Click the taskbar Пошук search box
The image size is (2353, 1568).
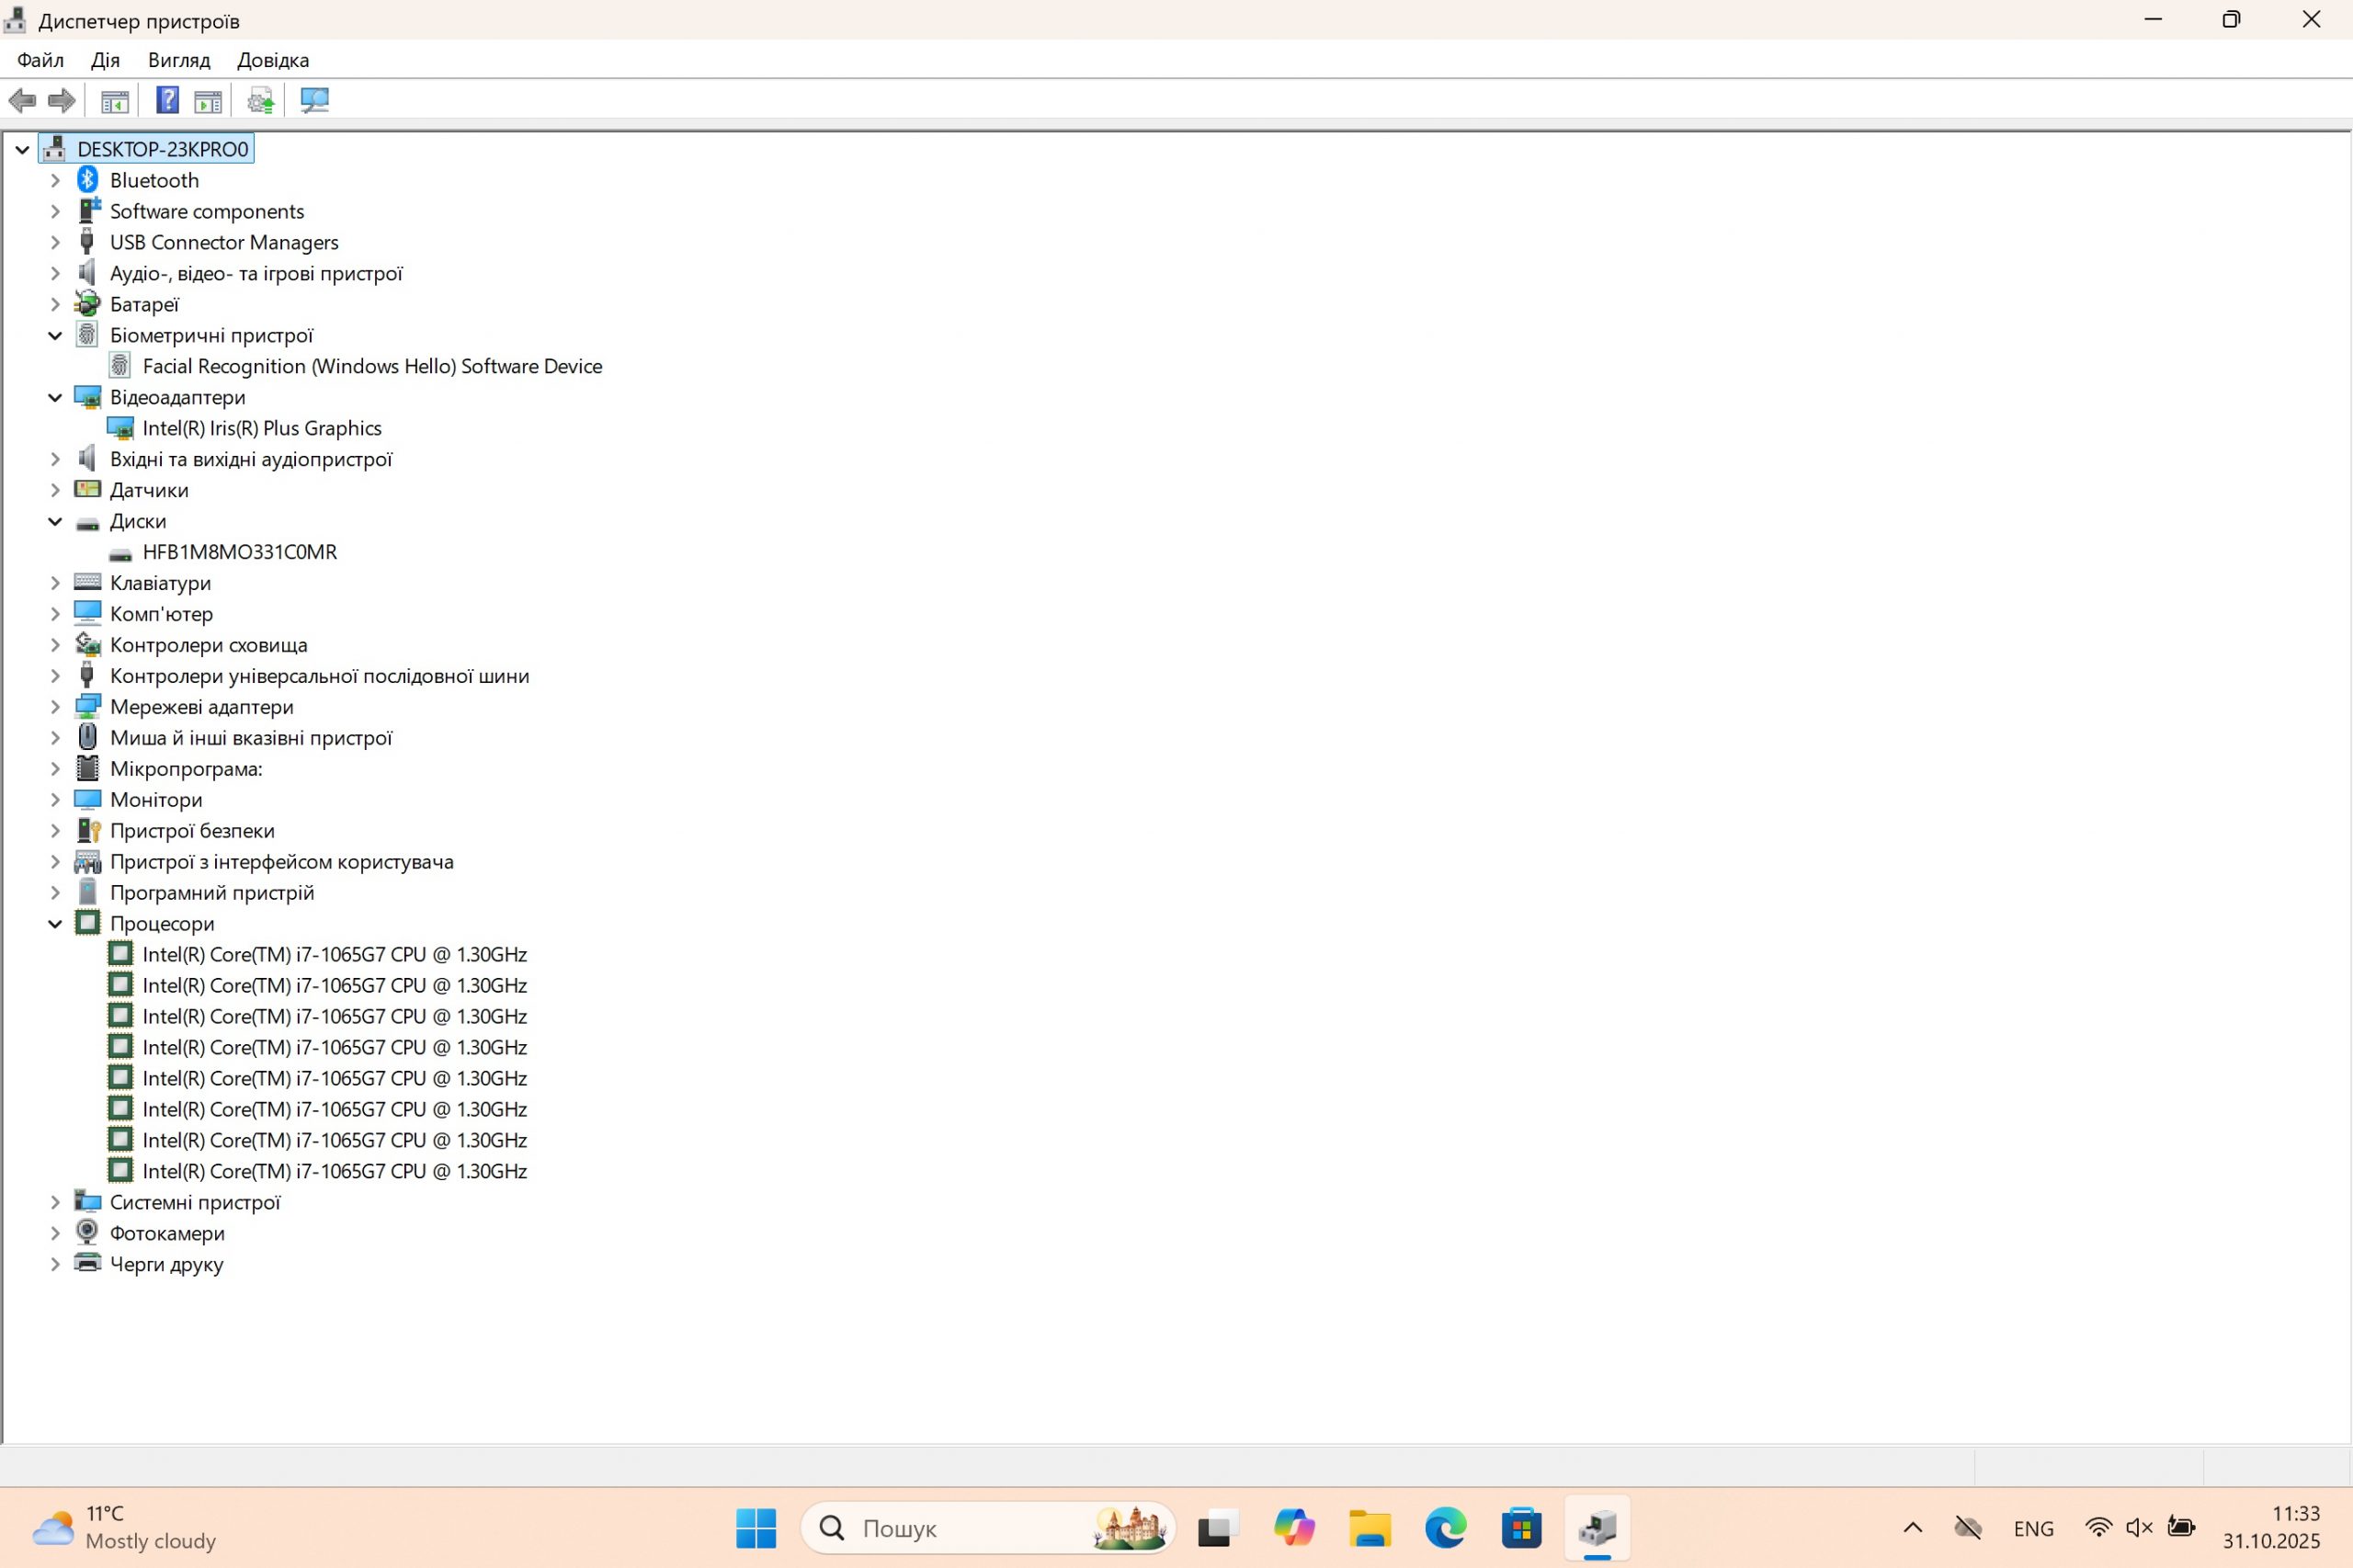point(960,1527)
